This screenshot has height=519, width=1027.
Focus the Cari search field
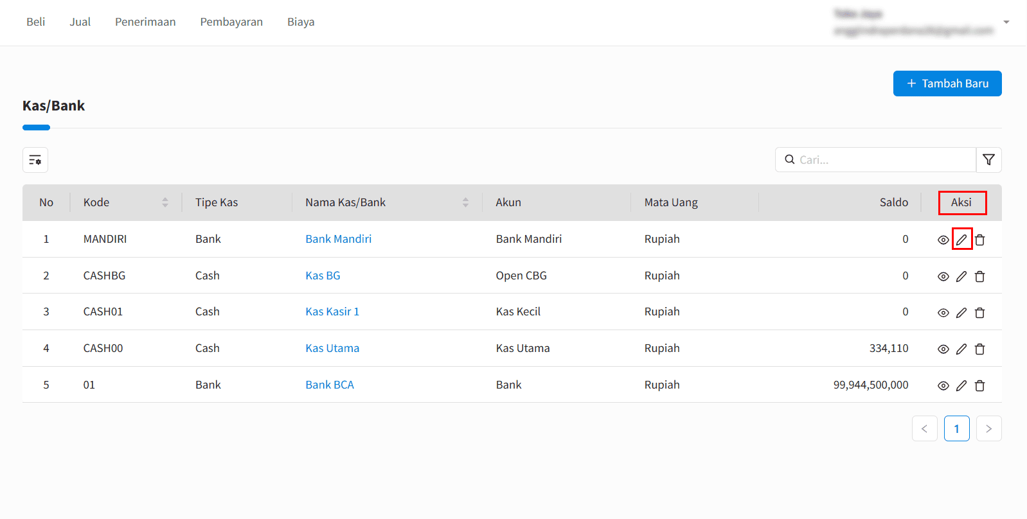(x=875, y=160)
